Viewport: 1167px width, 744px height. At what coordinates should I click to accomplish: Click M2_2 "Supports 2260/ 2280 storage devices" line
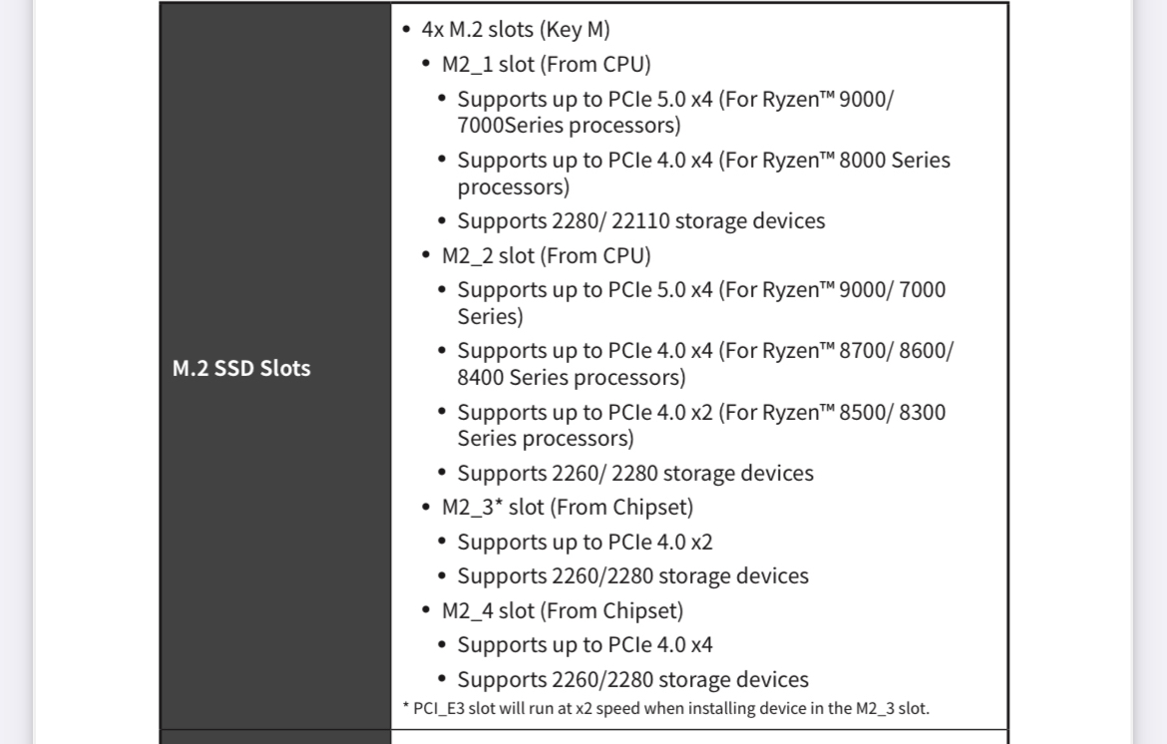point(634,473)
